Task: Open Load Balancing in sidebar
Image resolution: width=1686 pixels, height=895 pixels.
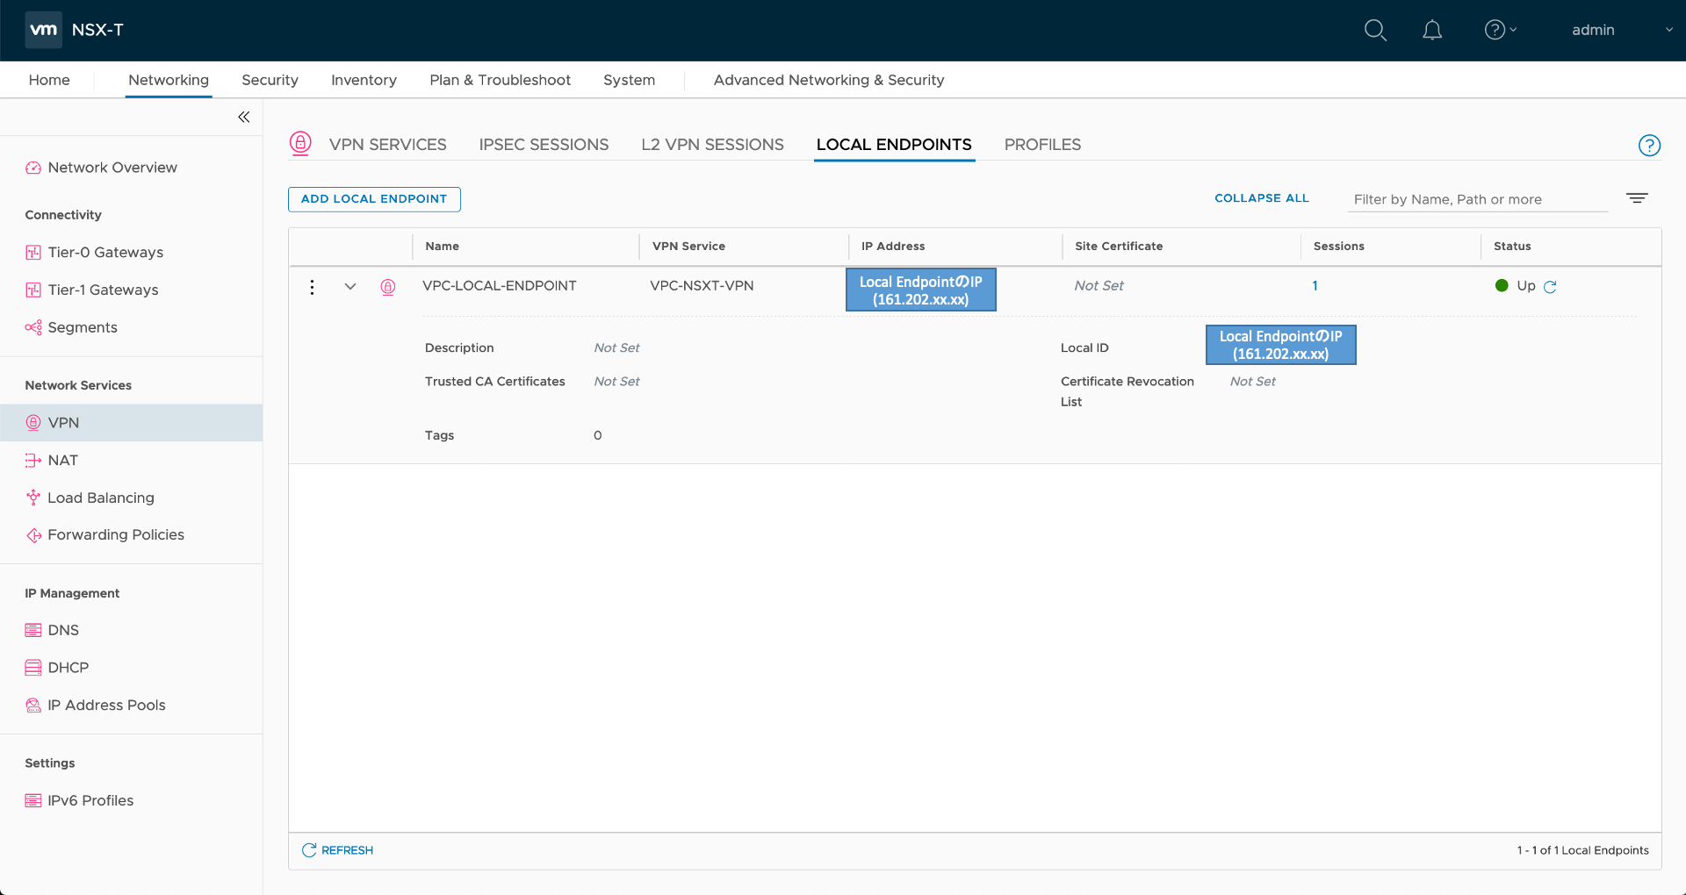Action: [101, 498]
